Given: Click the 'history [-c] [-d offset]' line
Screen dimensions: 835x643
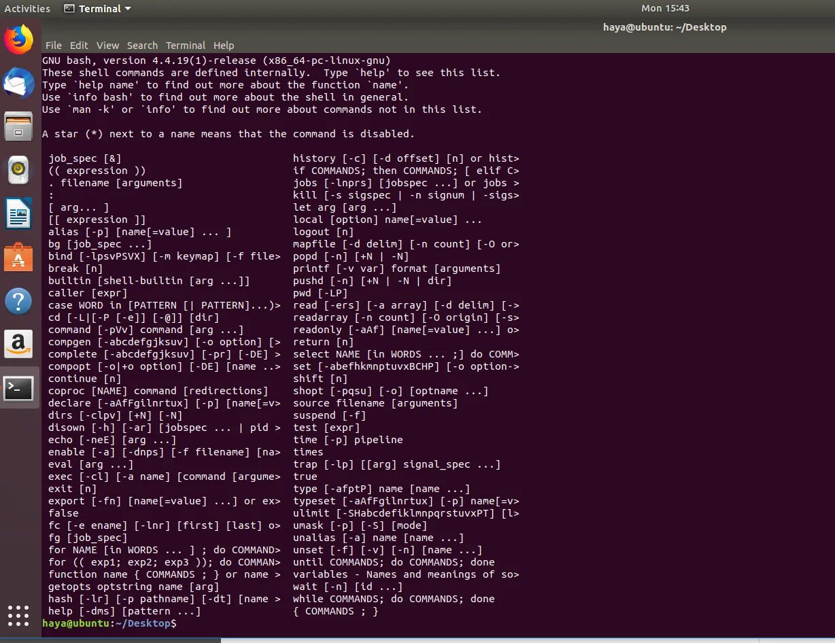Looking at the screenshot, I should point(406,158).
